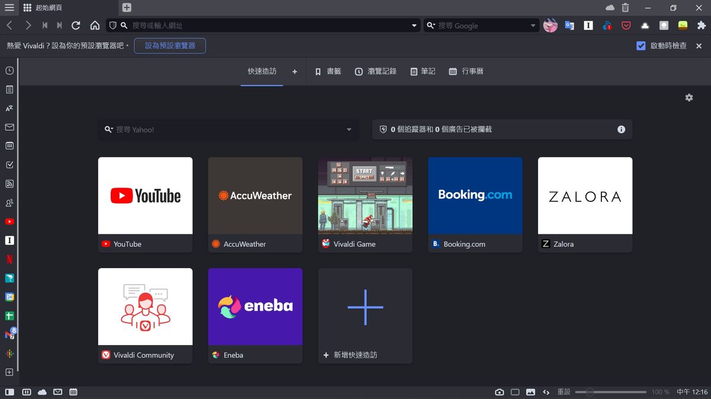Screen dimensions: 711x399
Task: Open the Google Translate extension
Action: click(569, 25)
